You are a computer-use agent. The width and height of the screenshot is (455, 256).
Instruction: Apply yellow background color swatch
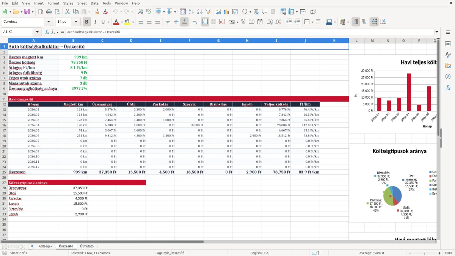point(127,22)
